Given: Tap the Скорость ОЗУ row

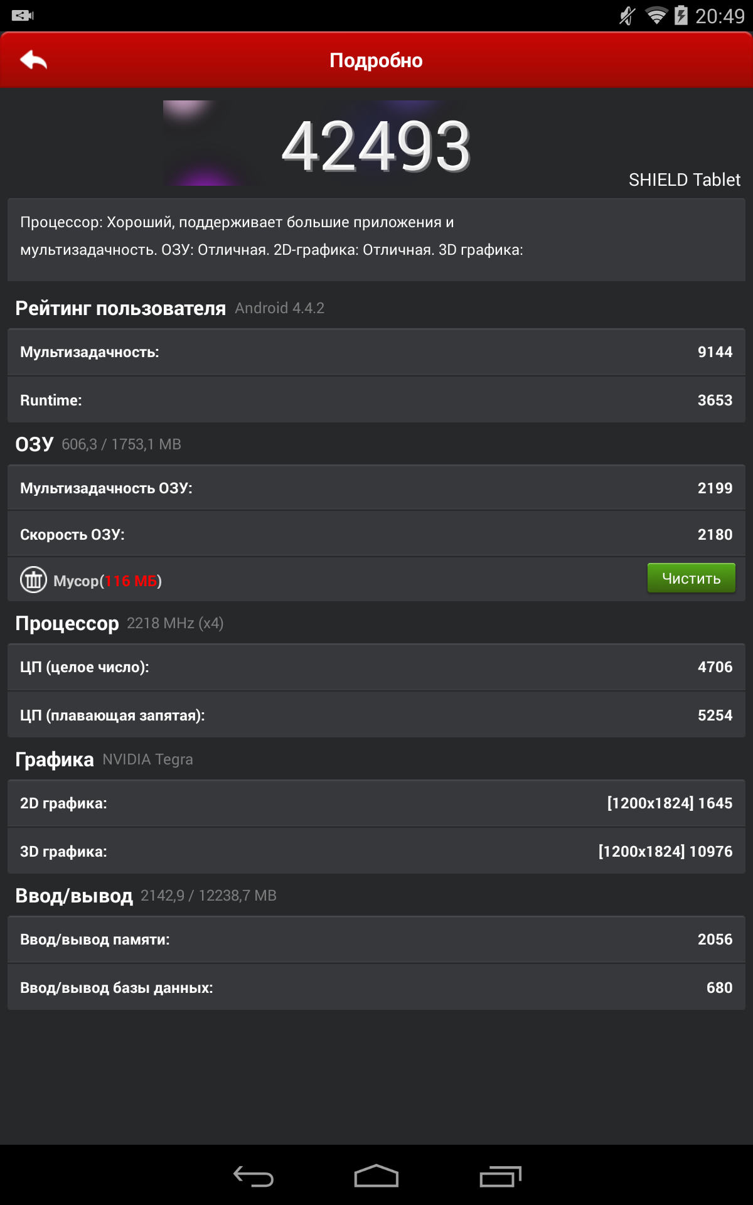Looking at the screenshot, I should click(x=376, y=535).
